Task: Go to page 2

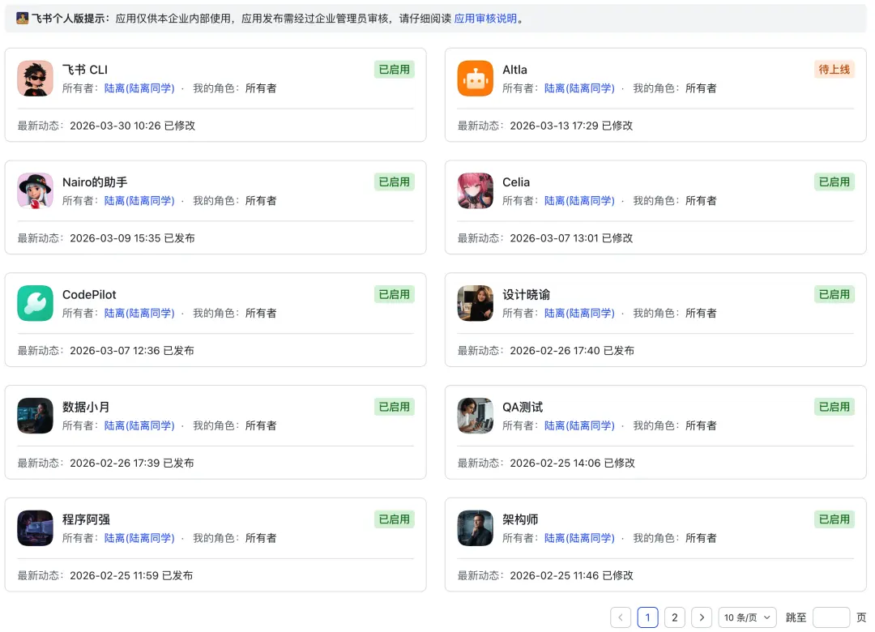Action: (x=675, y=617)
